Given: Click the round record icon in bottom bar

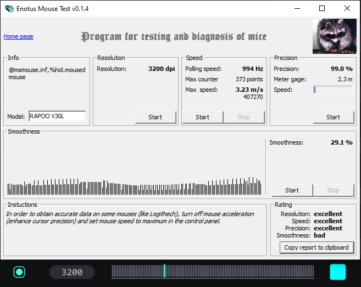Looking at the screenshot, I should 20,272.
